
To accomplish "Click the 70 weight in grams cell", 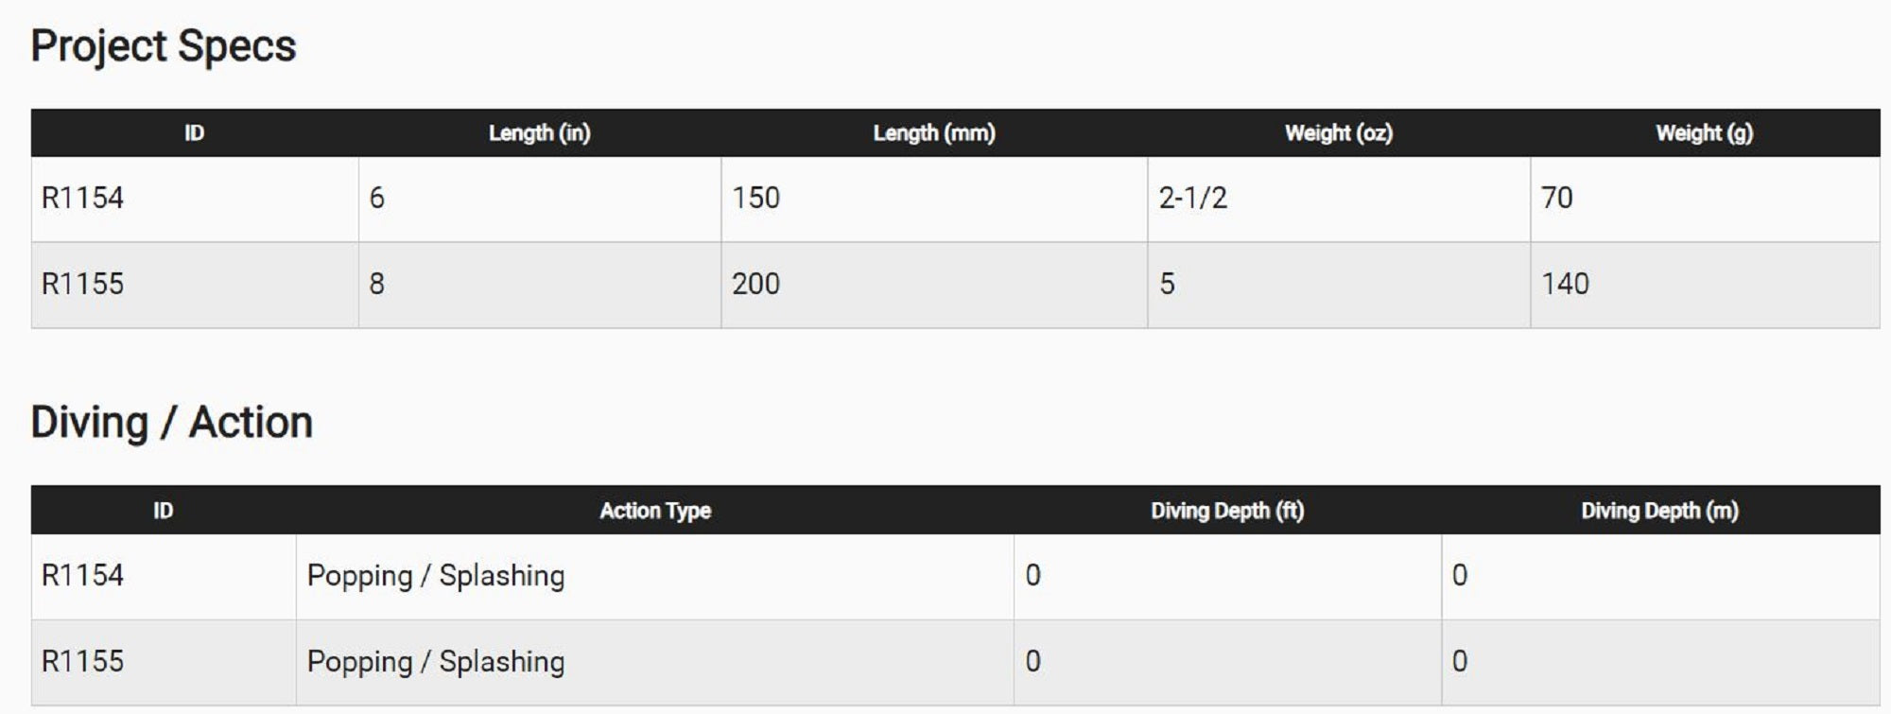I will [x=1556, y=198].
